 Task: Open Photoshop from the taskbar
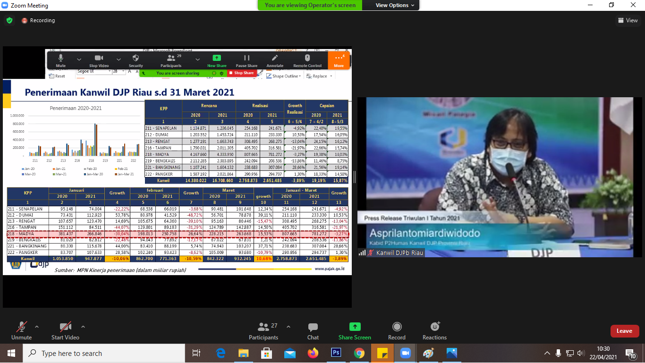(336, 353)
